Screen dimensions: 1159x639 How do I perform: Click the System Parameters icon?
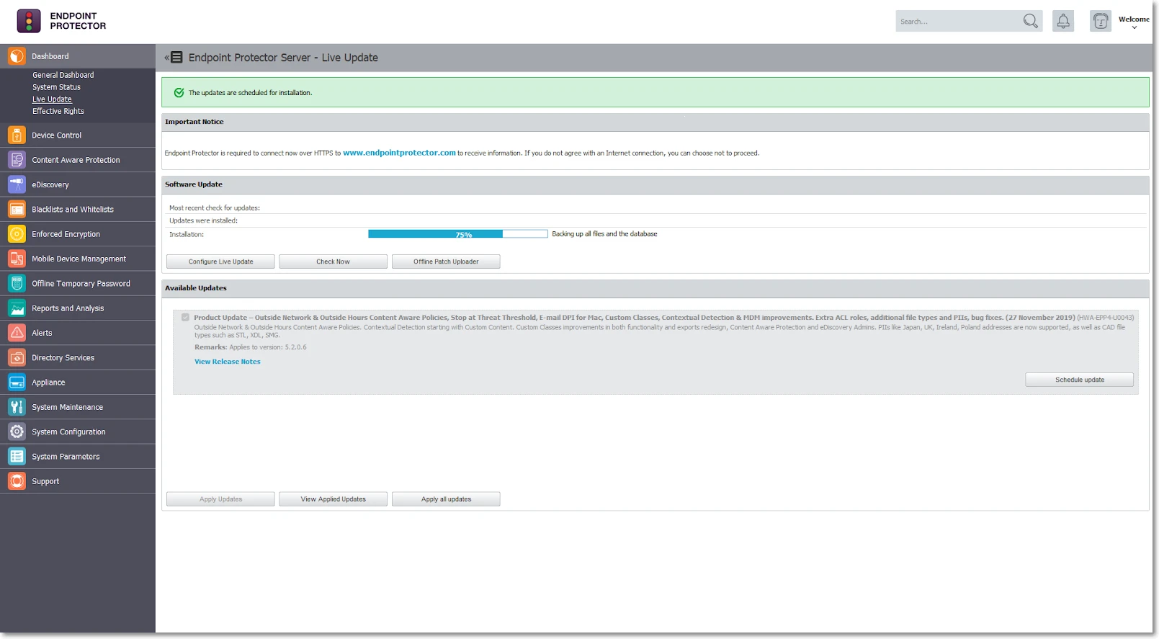(17, 457)
